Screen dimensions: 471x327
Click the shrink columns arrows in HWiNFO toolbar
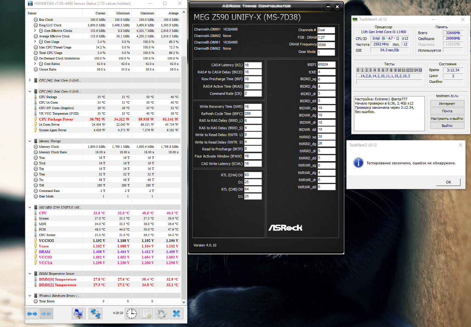pyautogui.click(x=46, y=314)
